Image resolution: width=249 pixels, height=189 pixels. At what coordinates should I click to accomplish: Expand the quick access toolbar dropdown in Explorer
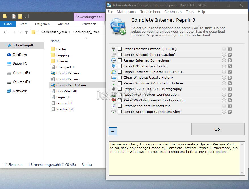pos(25,17)
